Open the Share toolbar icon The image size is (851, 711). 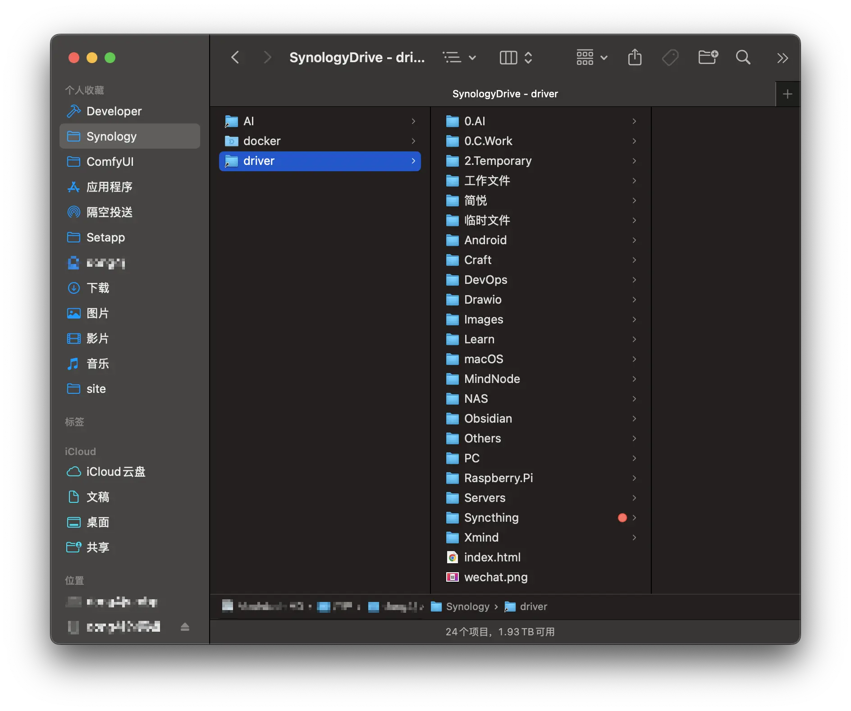point(635,58)
